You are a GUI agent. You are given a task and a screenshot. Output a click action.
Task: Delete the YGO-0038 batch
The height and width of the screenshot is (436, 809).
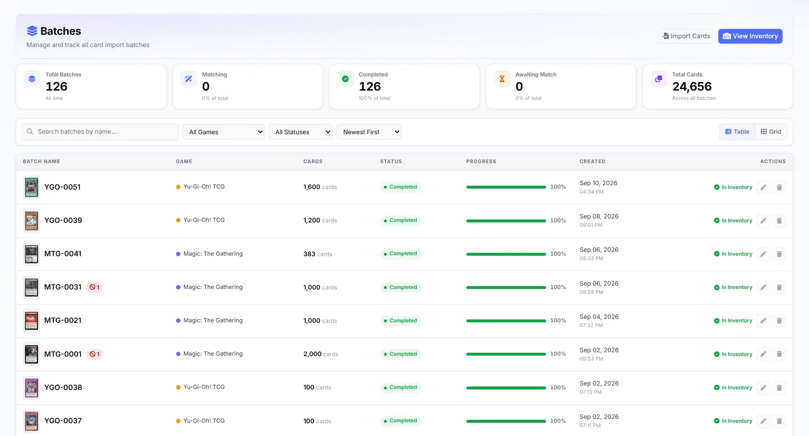(779, 388)
